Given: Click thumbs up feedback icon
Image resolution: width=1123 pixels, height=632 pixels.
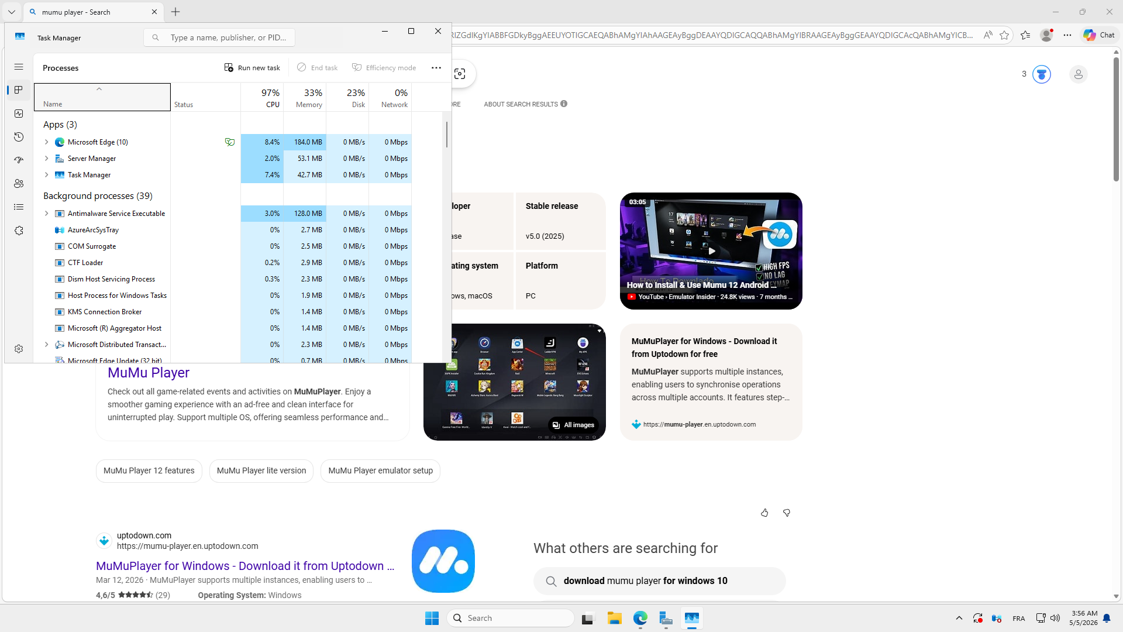Looking at the screenshot, I should (764, 513).
